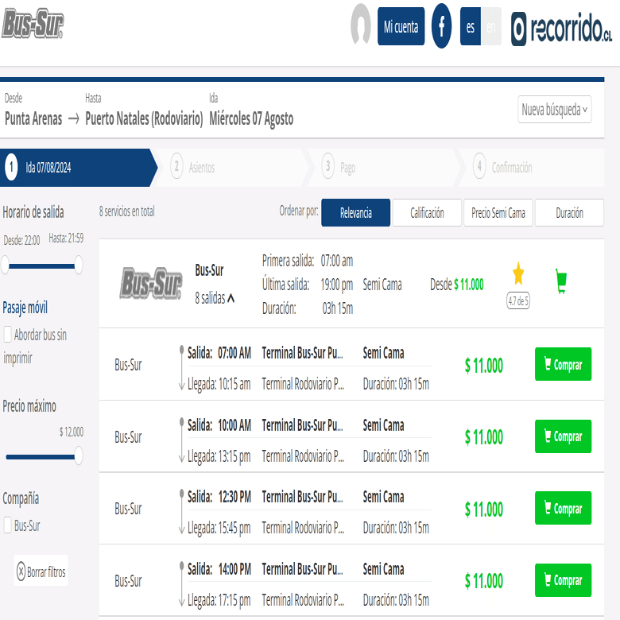Image resolution: width=620 pixels, height=620 pixels.
Task: Buy the 07:00 AM departure ticket
Action: [x=563, y=364]
